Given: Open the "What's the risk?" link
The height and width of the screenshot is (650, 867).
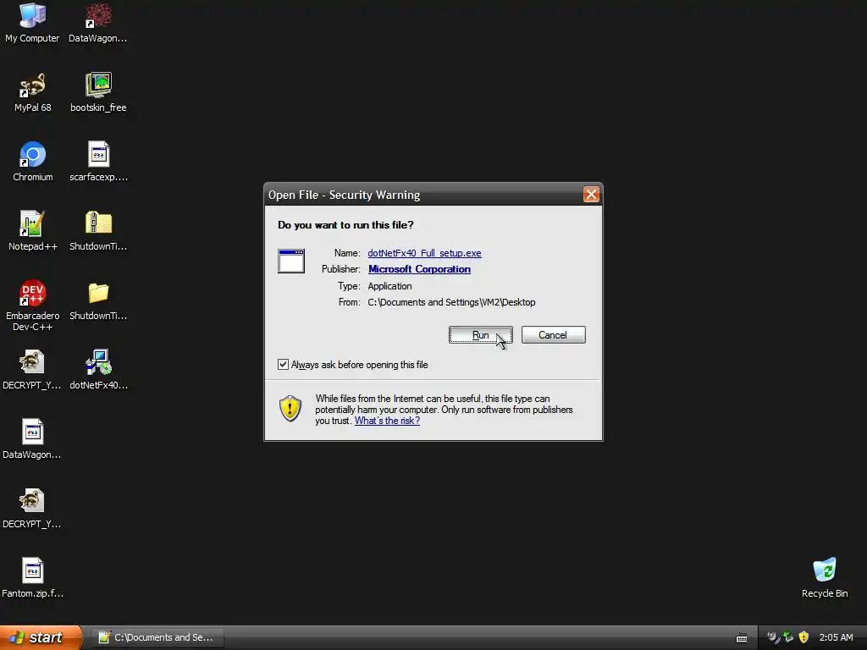Looking at the screenshot, I should 387,421.
